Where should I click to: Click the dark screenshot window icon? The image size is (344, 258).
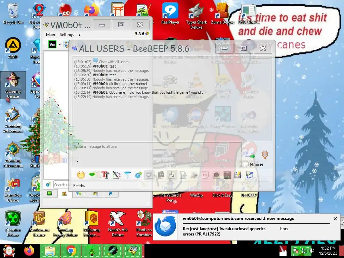227,175
